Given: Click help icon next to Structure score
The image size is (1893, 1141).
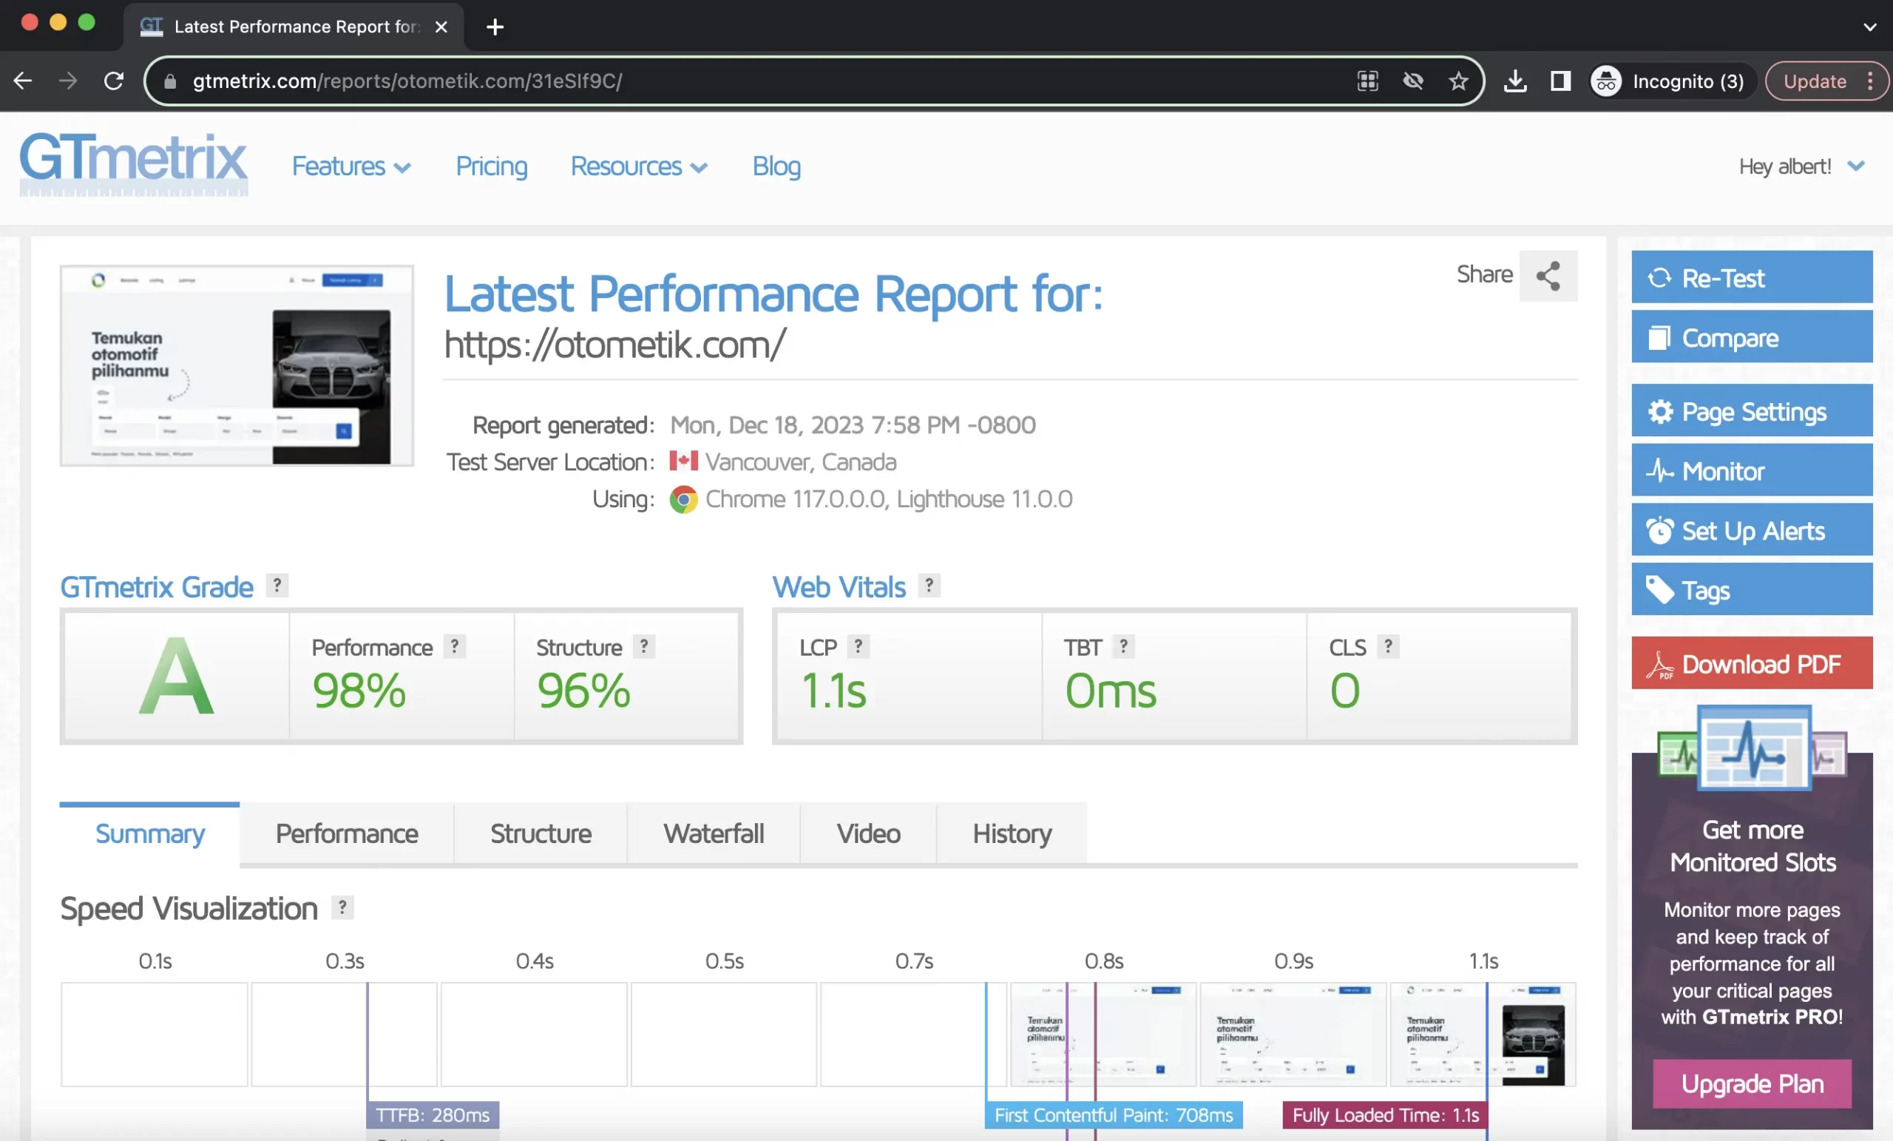Looking at the screenshot, I should click(x=644, y=647).
